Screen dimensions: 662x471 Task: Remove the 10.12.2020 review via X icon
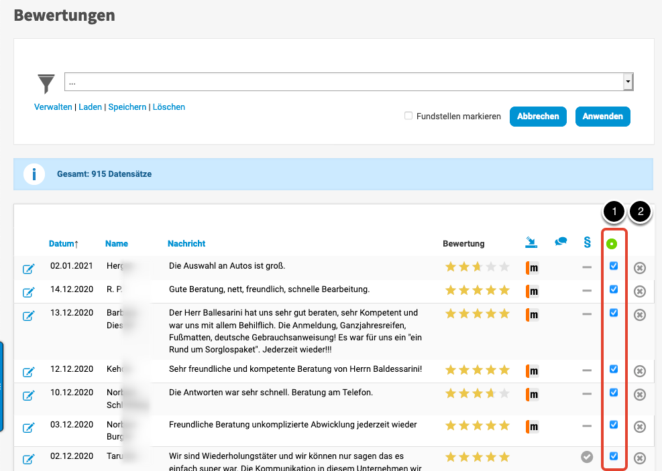(640, 395)
